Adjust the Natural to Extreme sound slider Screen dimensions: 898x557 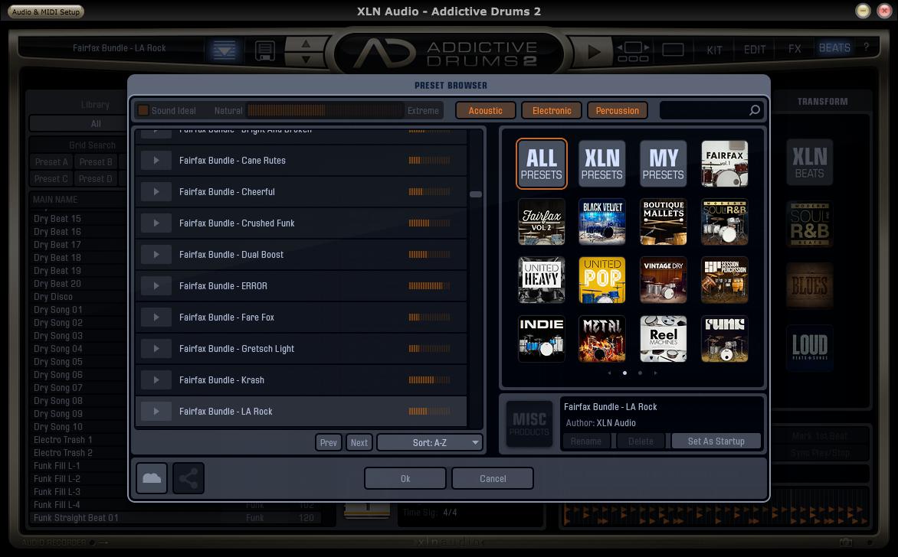click(325, 110)
